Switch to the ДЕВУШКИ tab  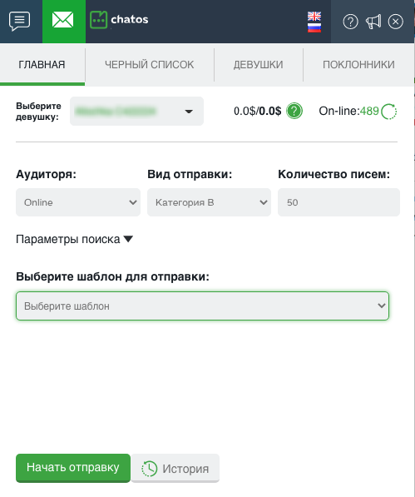259,65
